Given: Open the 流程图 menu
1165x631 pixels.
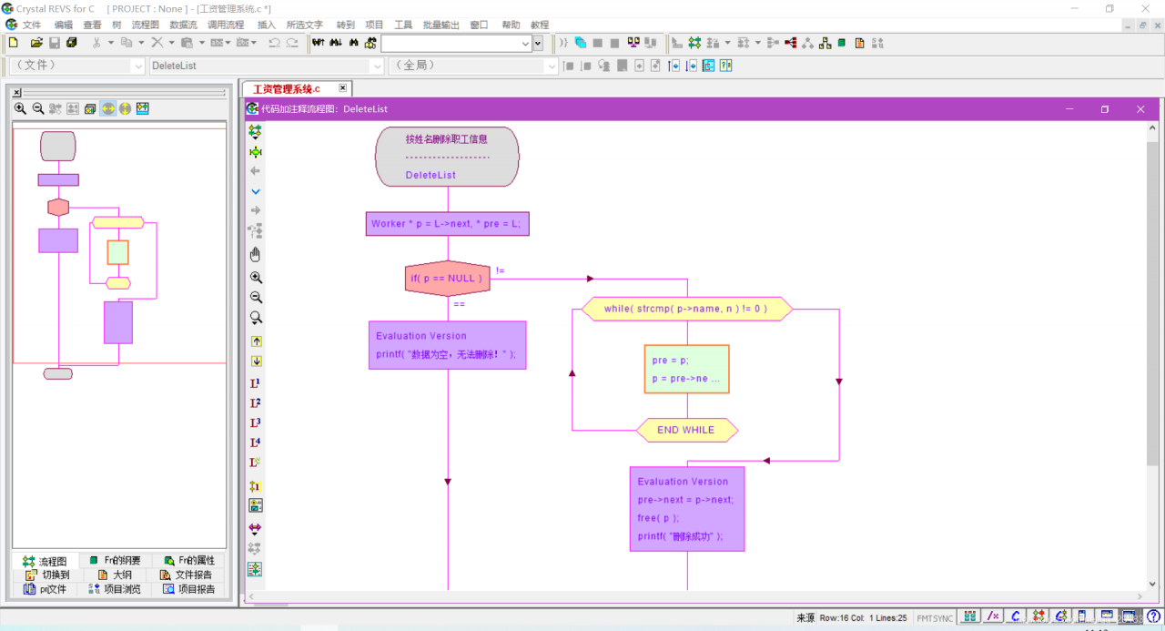Looking at the screenshot, I should pyautogui.click(x=145, y=25).
